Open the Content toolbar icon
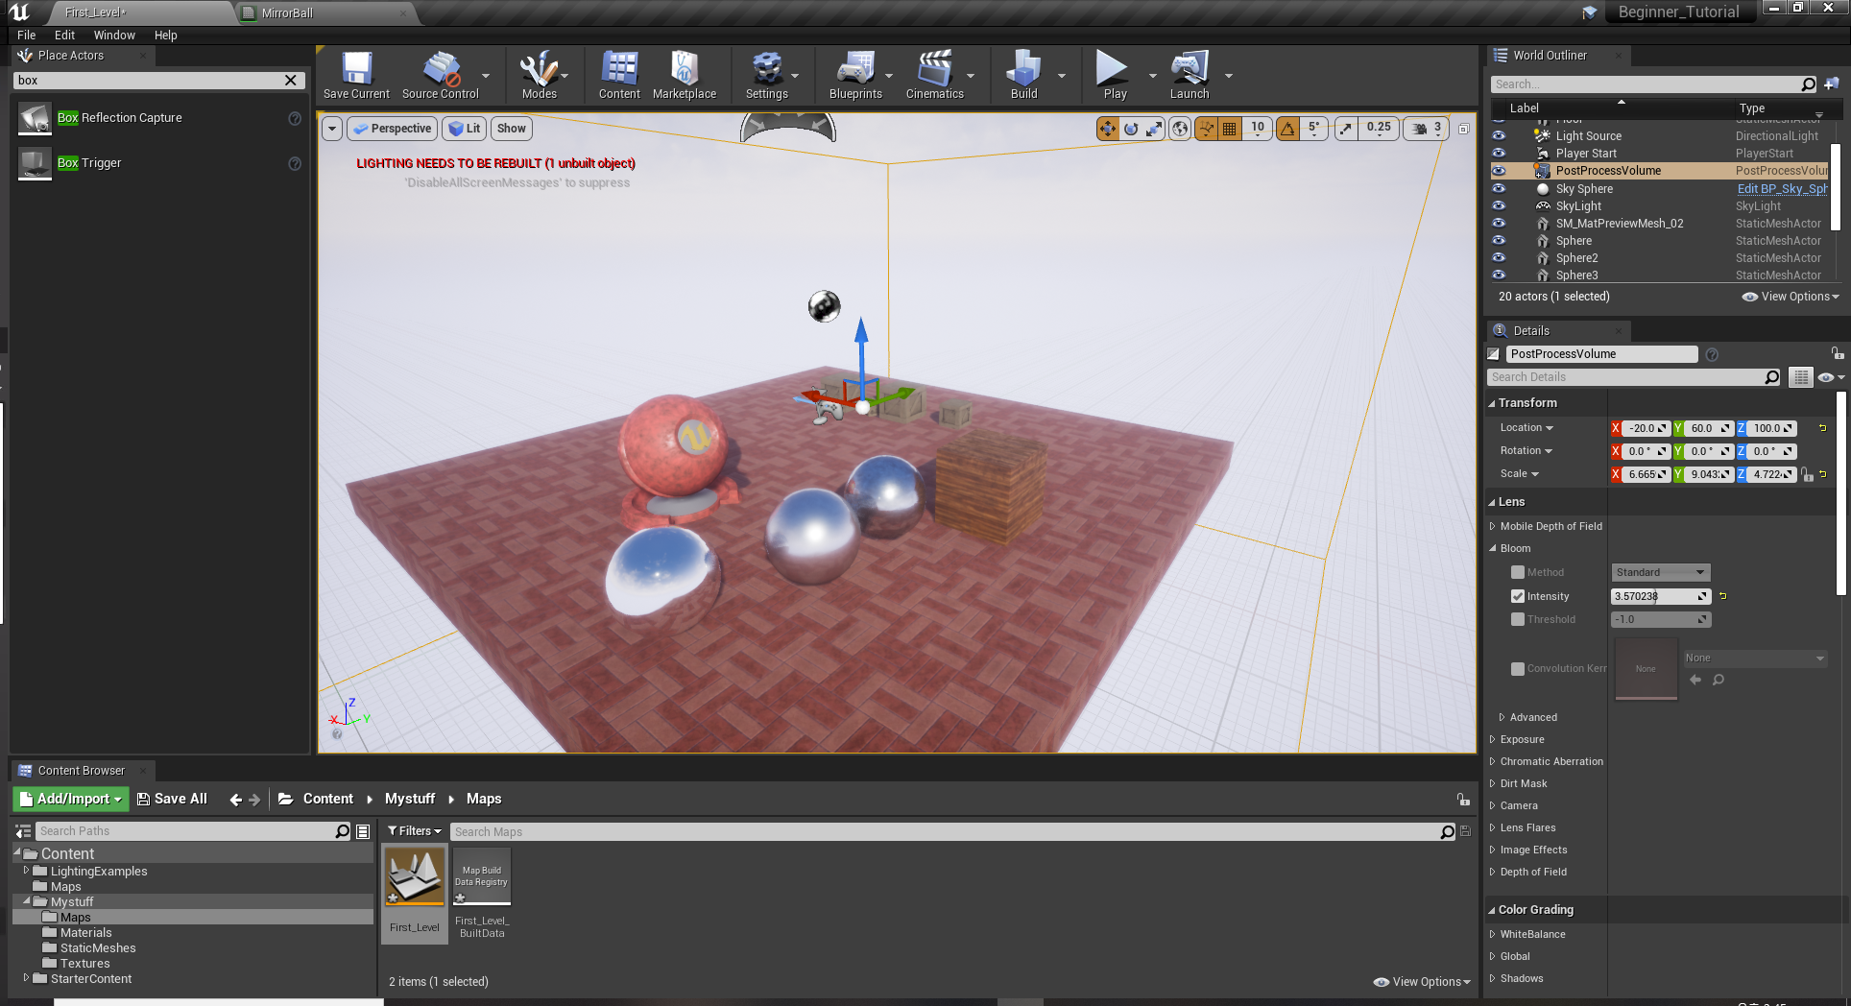The image size is (1851, 1006). click(x=619, y=75)
